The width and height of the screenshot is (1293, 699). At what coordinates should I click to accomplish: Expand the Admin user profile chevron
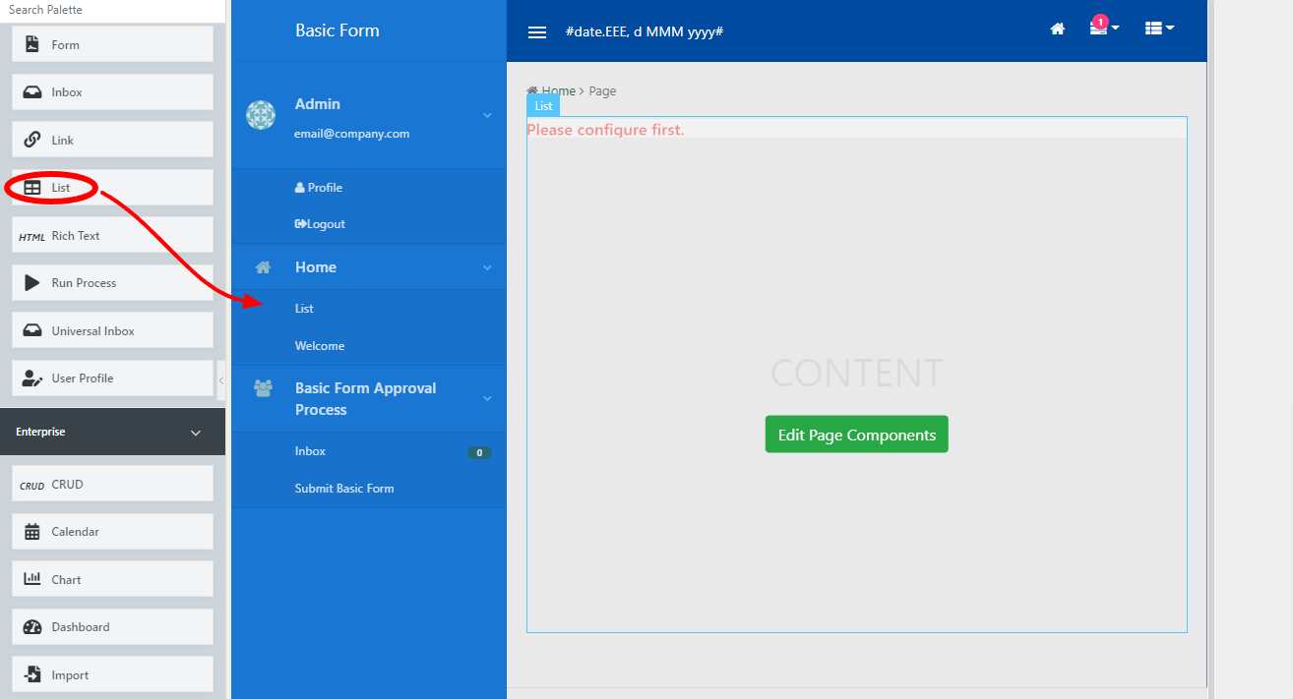pos(486,116)
